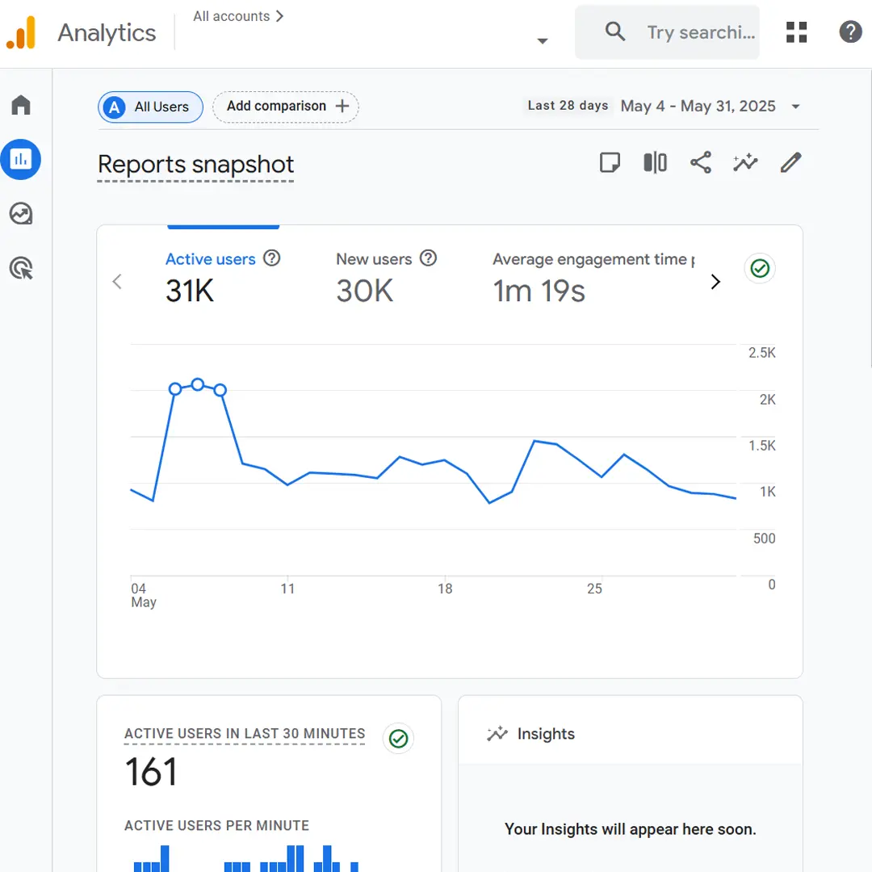This screenshot has width=872, height=872.
Task: Click the Last 28 days label
Action: click(x=568, y=106)
